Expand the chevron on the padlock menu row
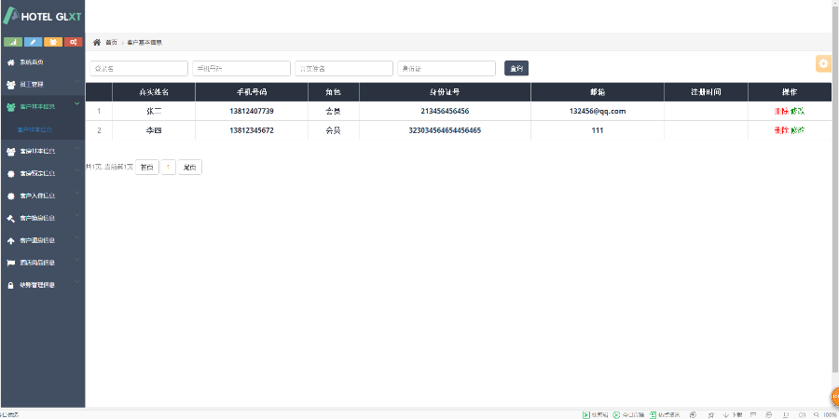Image resolution: width=839 pixels, height=419 pixels. point(77,282)
